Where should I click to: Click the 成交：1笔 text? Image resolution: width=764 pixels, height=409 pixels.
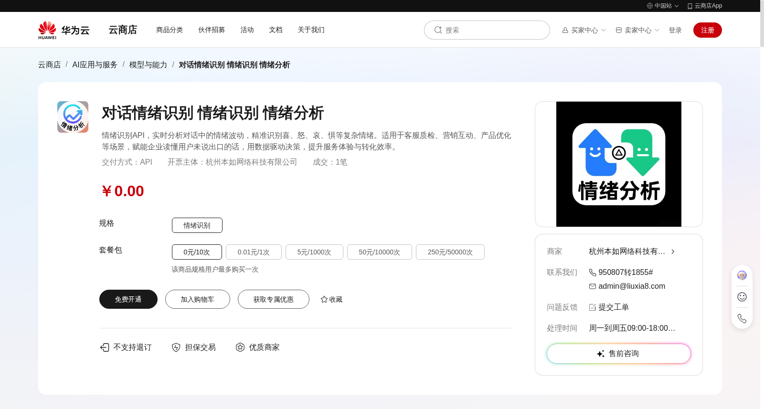pyautogui.click(x=330, y=162)
